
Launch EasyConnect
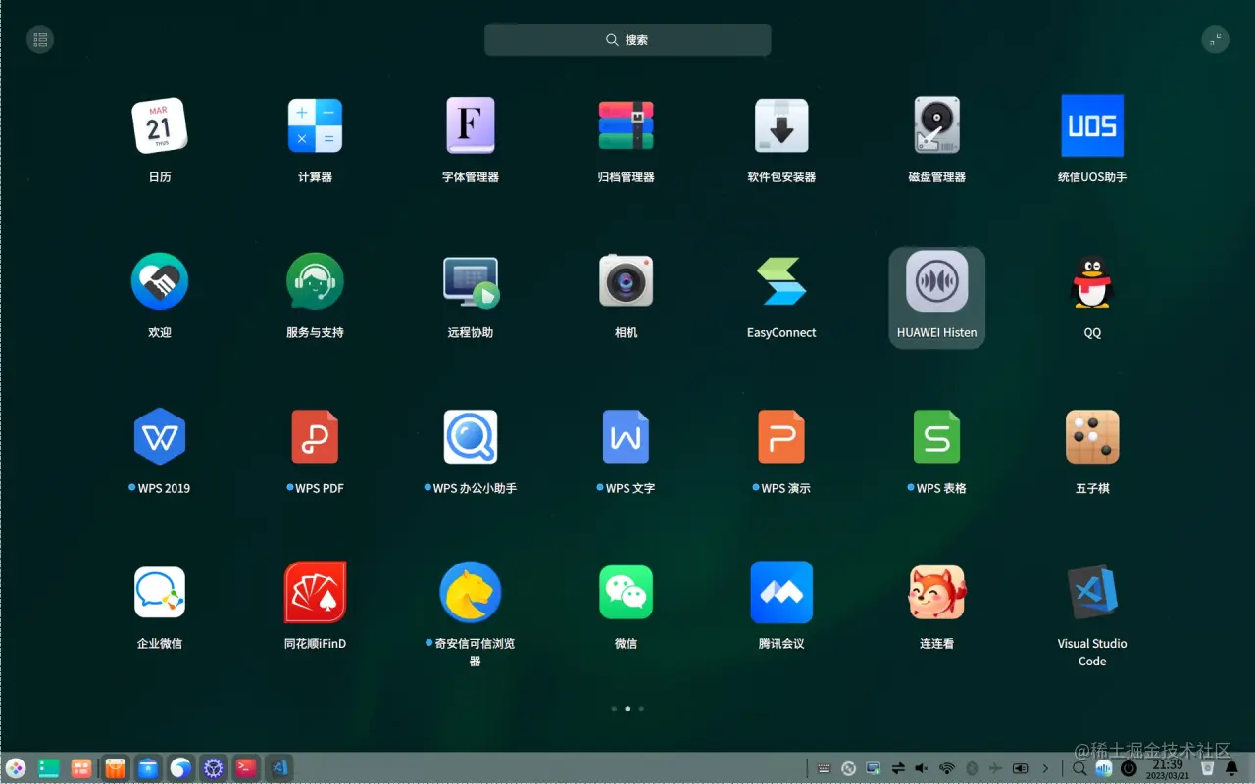(x=781, y=281)
